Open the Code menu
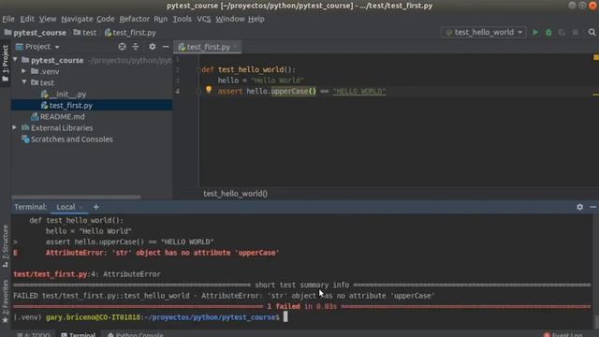Image resolution: width=599 pixels, height=337 pixels. pos(105,19)
